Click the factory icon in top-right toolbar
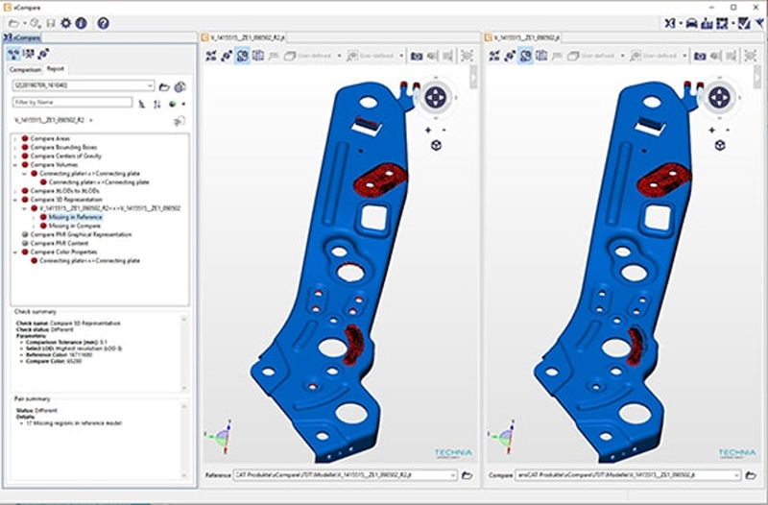 tap(707, 23)
